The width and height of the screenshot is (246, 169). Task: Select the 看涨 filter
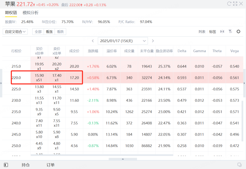coord(49,32)
